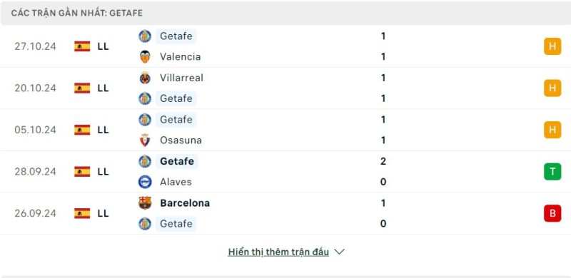
Task: Open the Barcelona team name link
Action: pyautogui.click(x=185, y=203)
